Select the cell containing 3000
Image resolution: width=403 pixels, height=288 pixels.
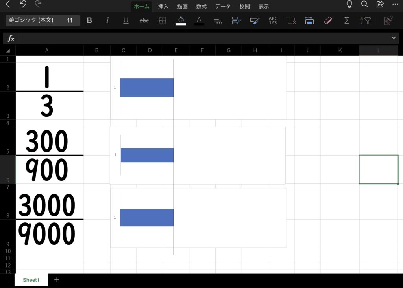tap(50, 205)
